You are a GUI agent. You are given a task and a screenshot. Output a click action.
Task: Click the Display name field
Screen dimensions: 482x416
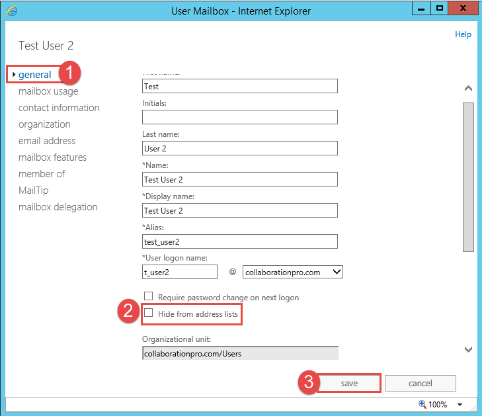click(240, 210)
